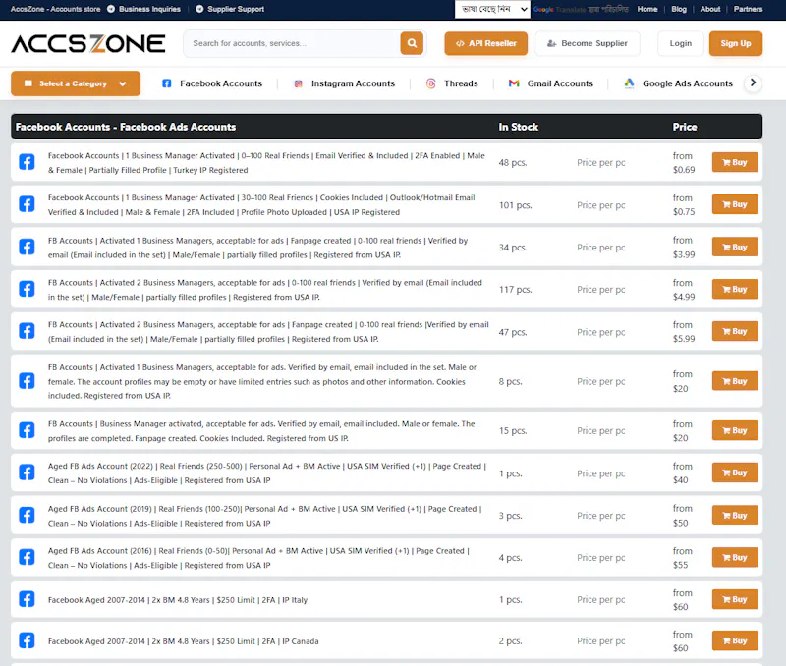Click Facebook icon in Aged 2022 row
The image size is (786, 666).
pyautogui.click(x=28, y=472)
